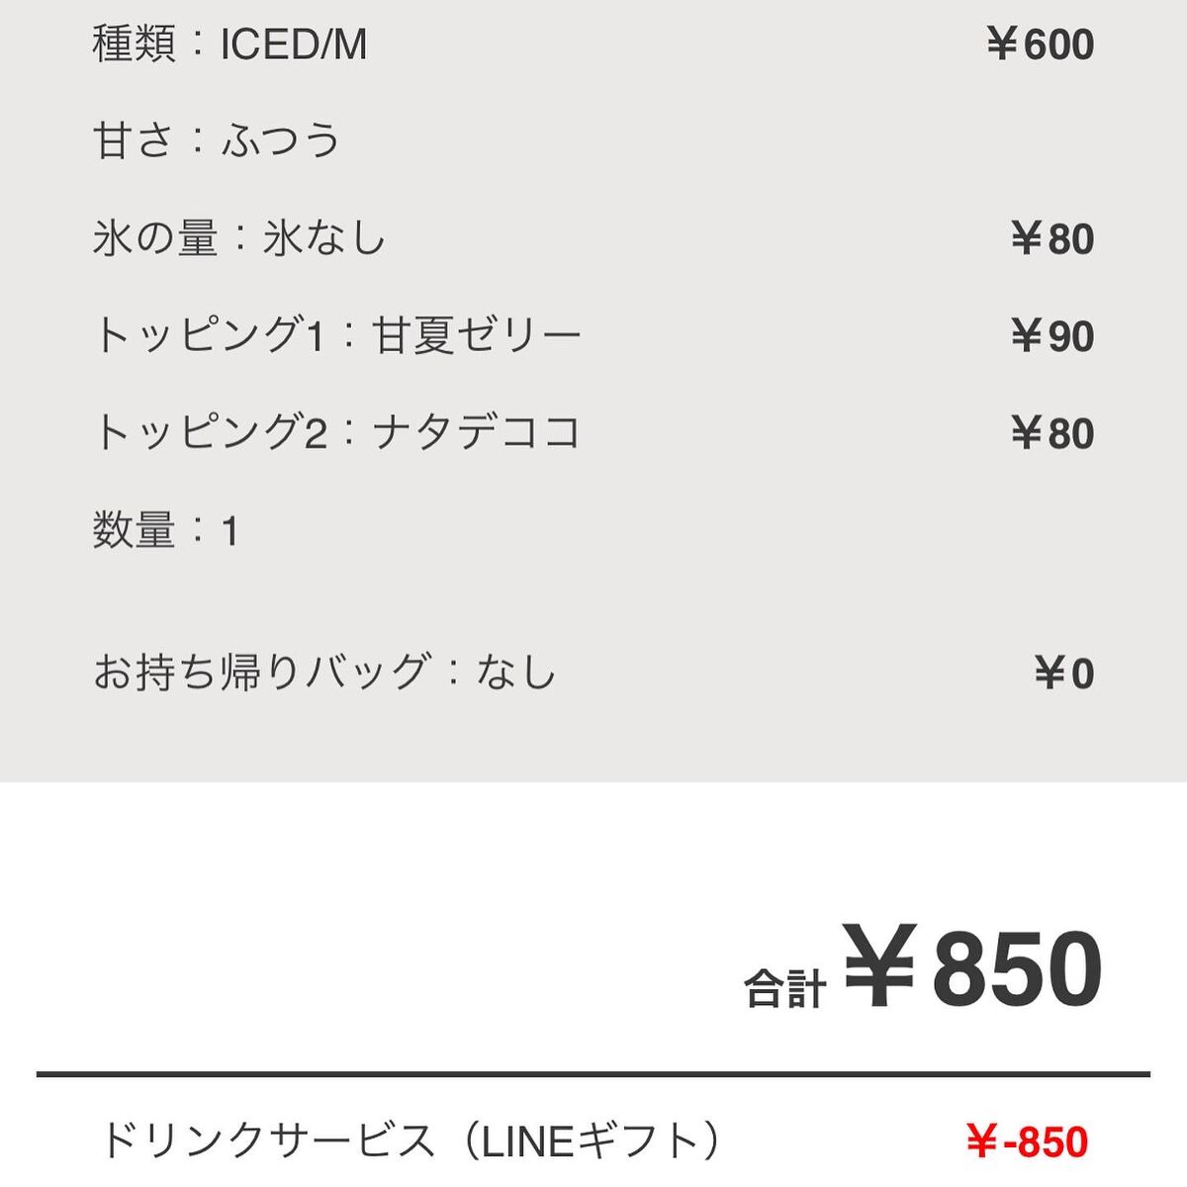Click the ドリンクサービス（LINEギフト） row
Viewport: 1187px width, 1187px height.
coord(409,1141)
